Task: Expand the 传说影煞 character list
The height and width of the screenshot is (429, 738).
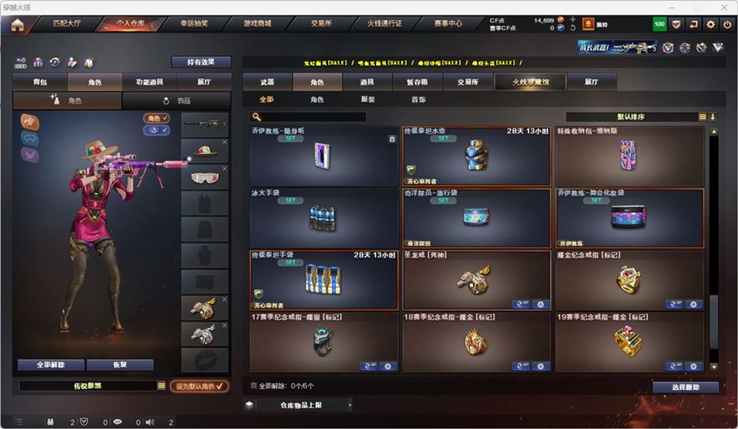Action: [161, 386]
